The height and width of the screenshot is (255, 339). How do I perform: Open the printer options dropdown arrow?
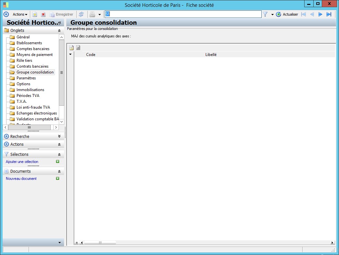click(99, 15)
